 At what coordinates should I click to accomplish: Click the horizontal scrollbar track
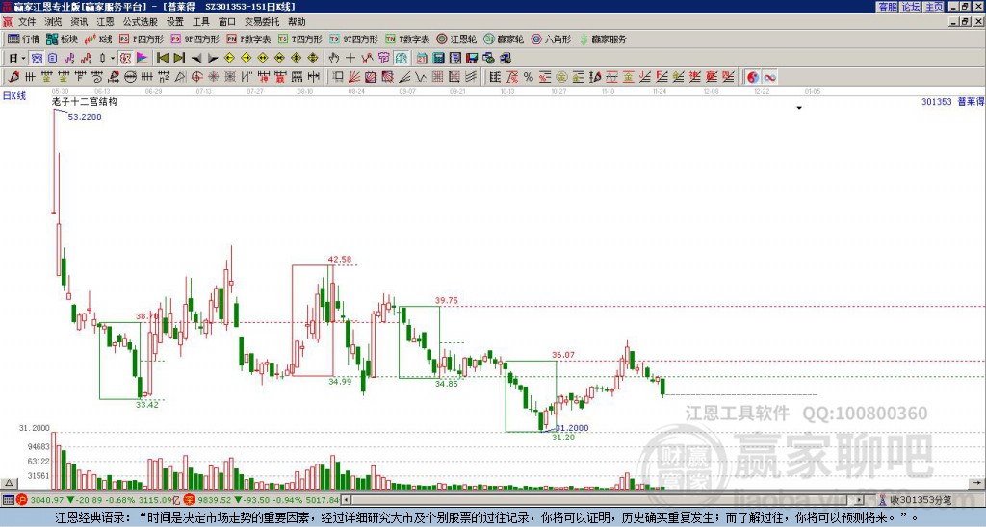(x=604, y=500)
